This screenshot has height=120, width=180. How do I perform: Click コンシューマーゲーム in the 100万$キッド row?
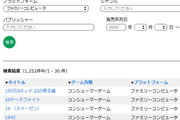point(89,91)
